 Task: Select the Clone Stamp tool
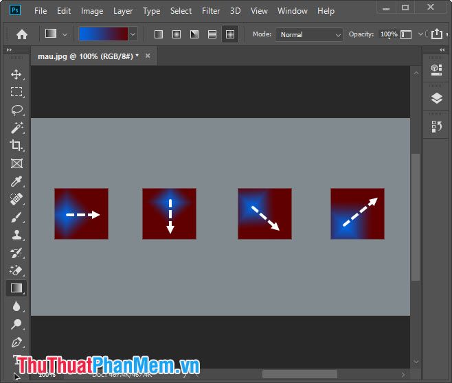[x=16, y=235]
